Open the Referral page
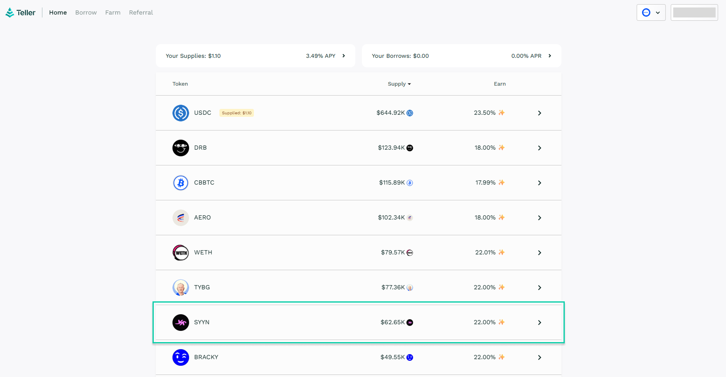The height and width of the screenshot is (377, 726). click(x=141, y=12)
